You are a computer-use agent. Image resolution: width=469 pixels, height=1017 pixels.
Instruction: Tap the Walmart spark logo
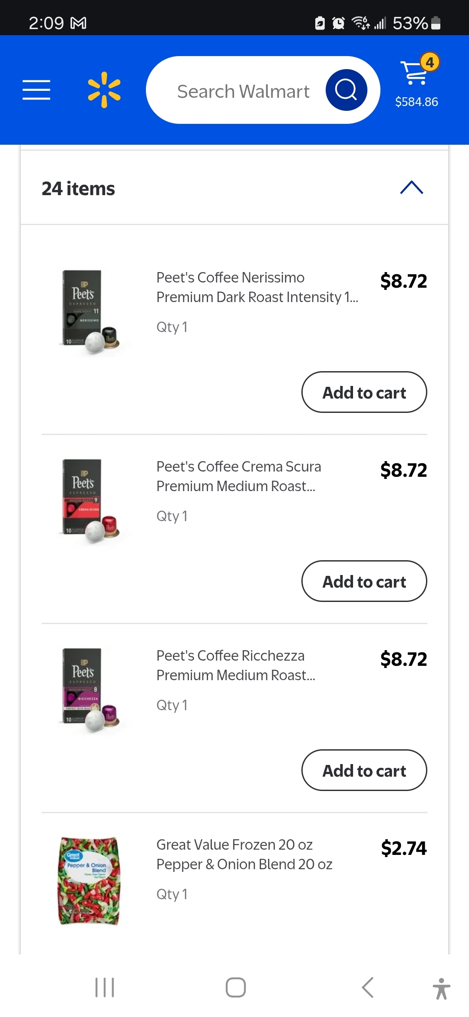(104, 90)
